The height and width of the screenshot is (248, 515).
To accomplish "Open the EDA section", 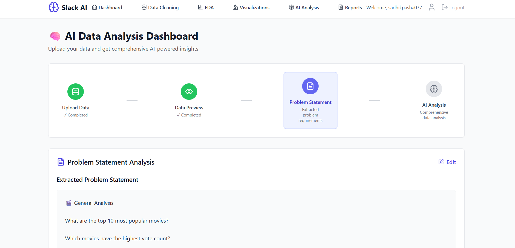I will coord(206,7).
